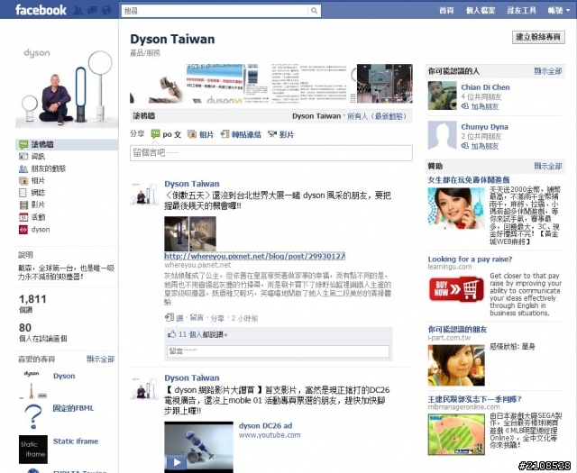
Task: Open the Dyson liked page
Action: click(x=64, y=376)
